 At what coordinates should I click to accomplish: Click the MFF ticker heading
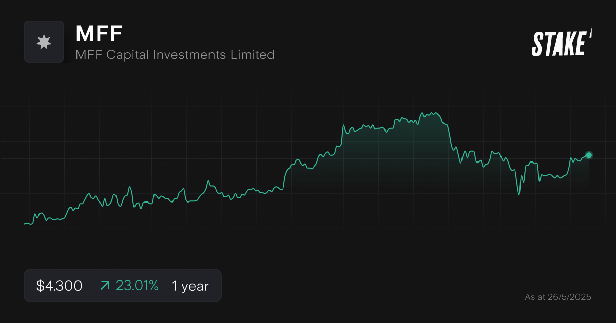(99, 34)
